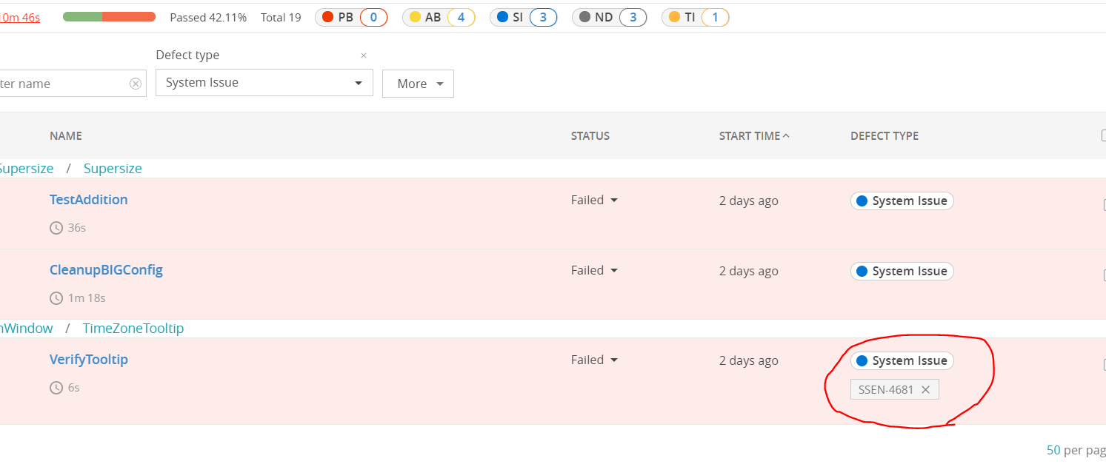Remove the SSEN-4681 issue tag

click(x=925, y=389)
